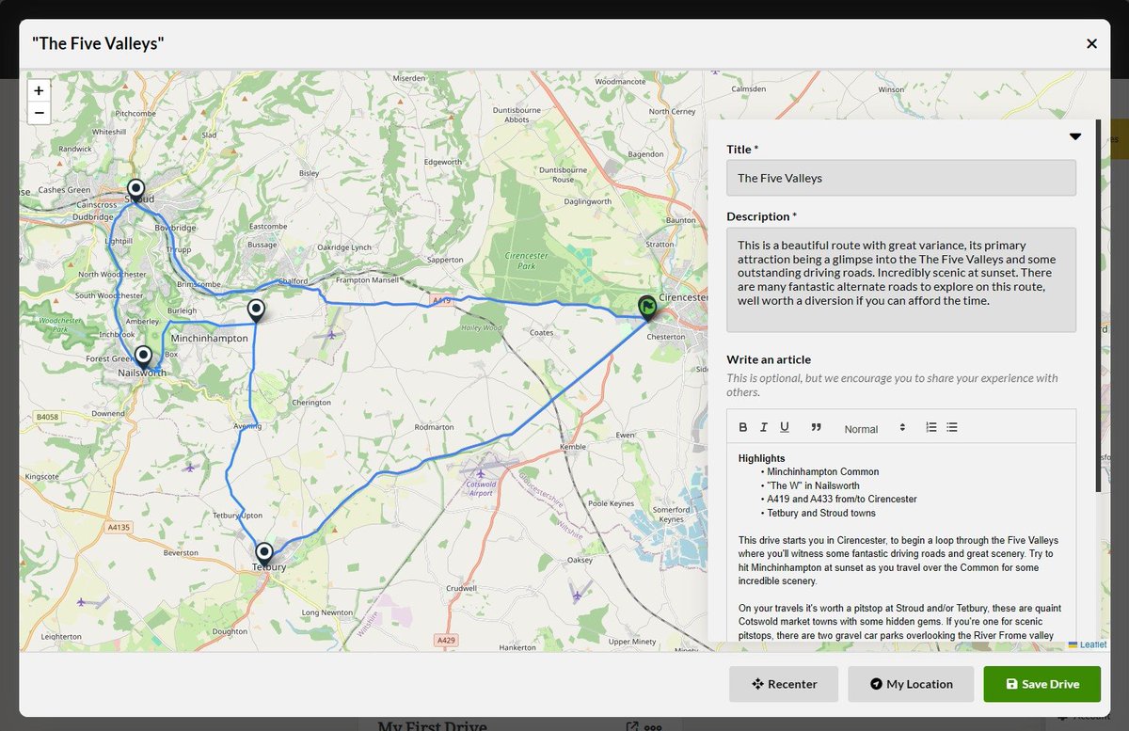Image resolution: width=1129 pixels, height=731 pixels.
Task: Select the waypoint marker near Nailsworth
Action: point(143,354)
